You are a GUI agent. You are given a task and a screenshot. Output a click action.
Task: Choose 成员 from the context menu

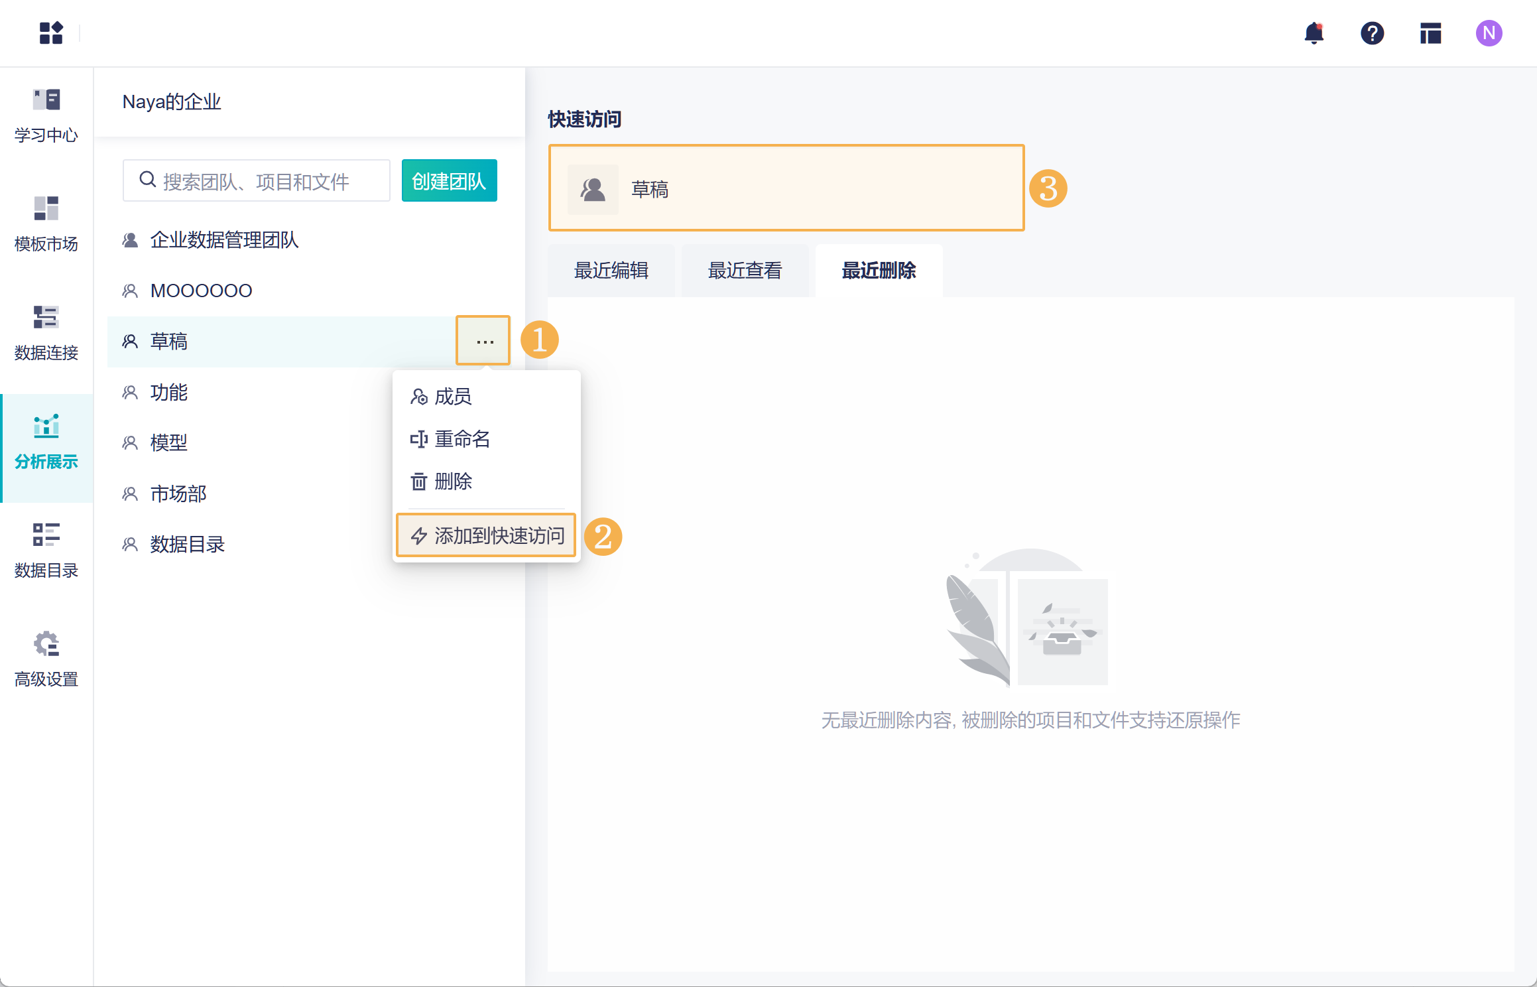click(453, 397)
